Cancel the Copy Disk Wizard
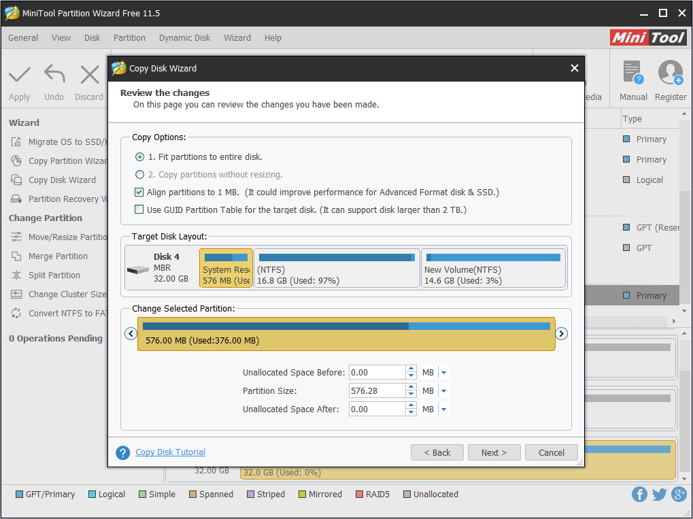Screen dimensions: 693x519 click(x=552, y=452)
